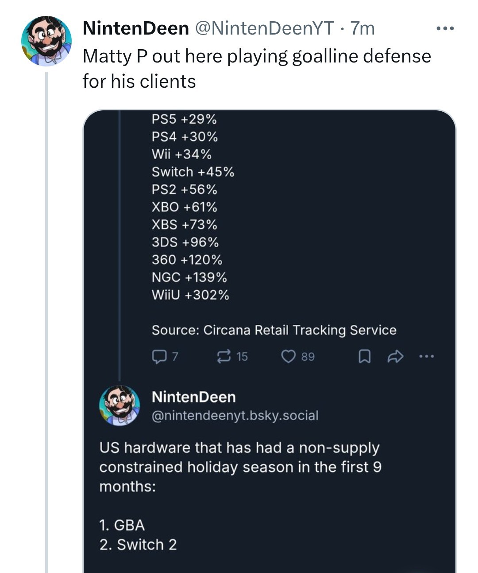Toggle the bookmark icon on the embedded post
Screen dimensions: 478x573
tap(364, 357)
